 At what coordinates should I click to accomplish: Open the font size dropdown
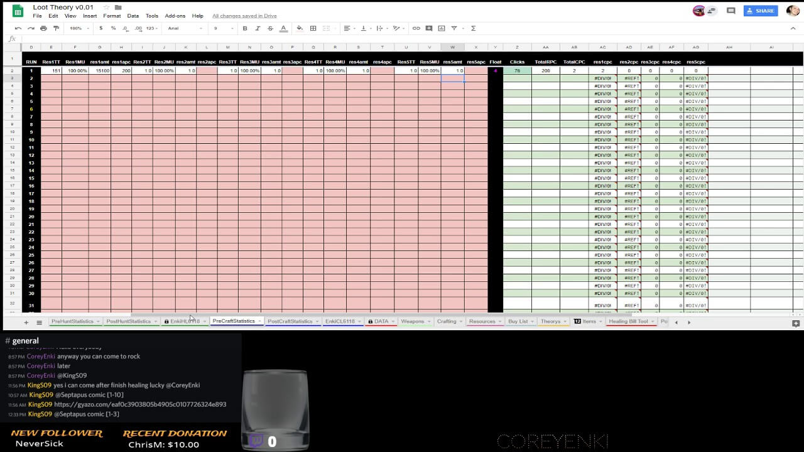coord(222,28)
